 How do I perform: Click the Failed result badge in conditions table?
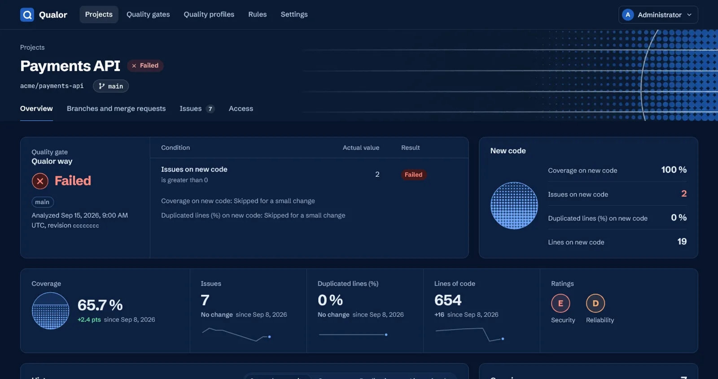tap(413, 175)
